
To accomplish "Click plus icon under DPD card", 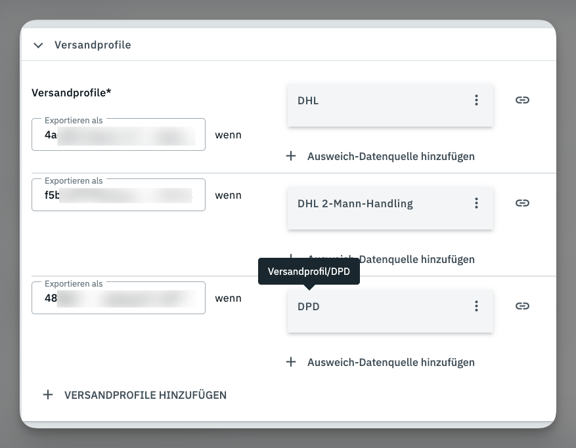I will tap(291, 362).
